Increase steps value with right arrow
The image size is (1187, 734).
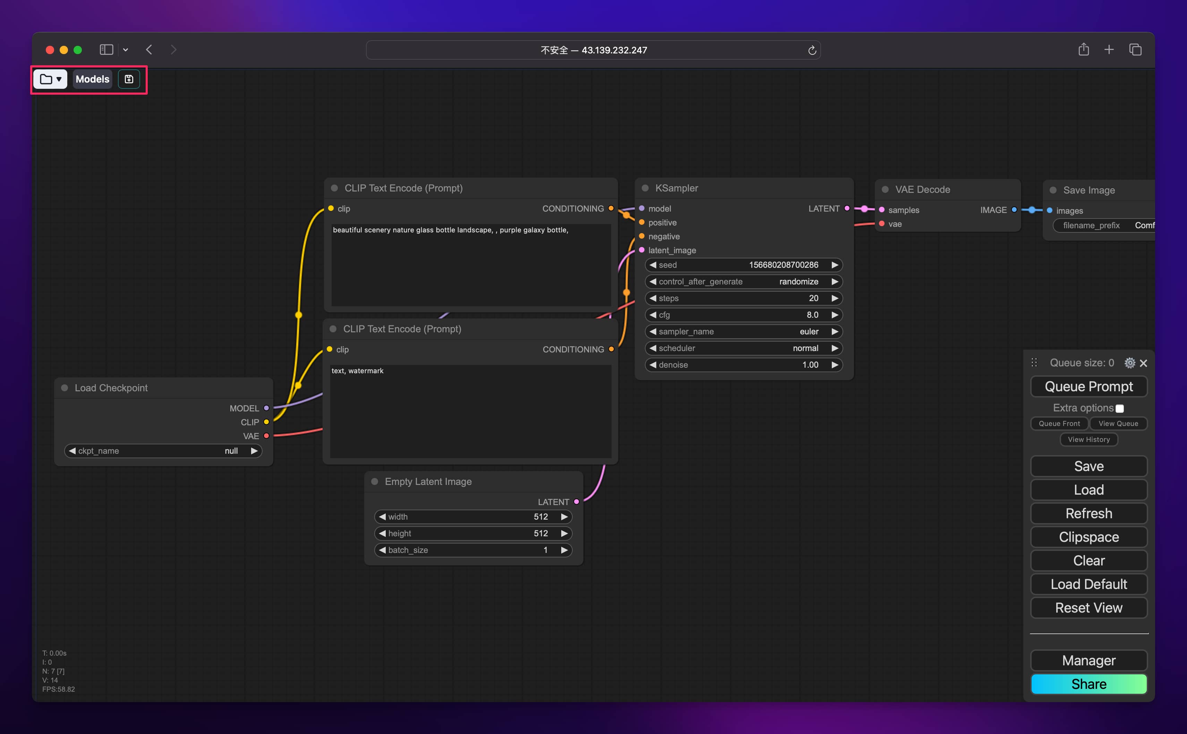835,298
